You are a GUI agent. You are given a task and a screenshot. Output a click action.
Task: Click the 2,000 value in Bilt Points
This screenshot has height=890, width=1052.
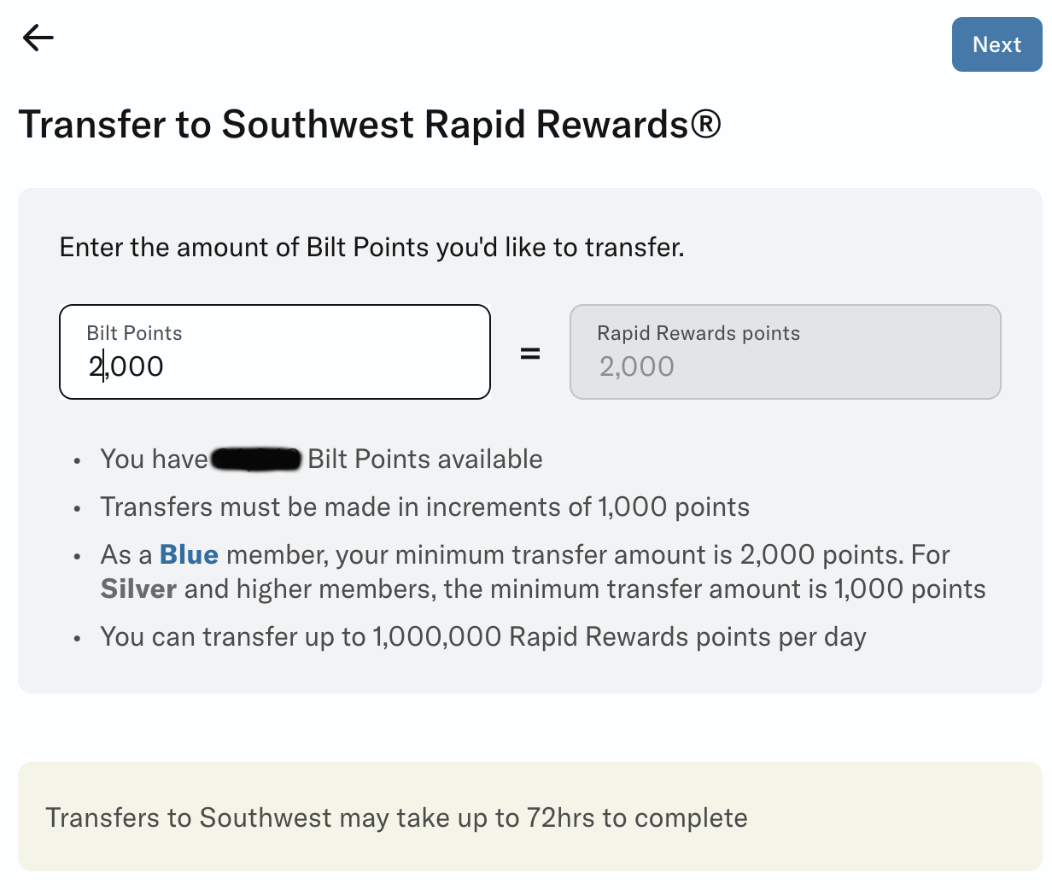point(126,366)
